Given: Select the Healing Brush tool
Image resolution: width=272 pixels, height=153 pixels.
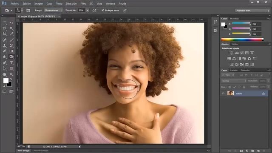Looking at the screenshot, I should [5, 40].
